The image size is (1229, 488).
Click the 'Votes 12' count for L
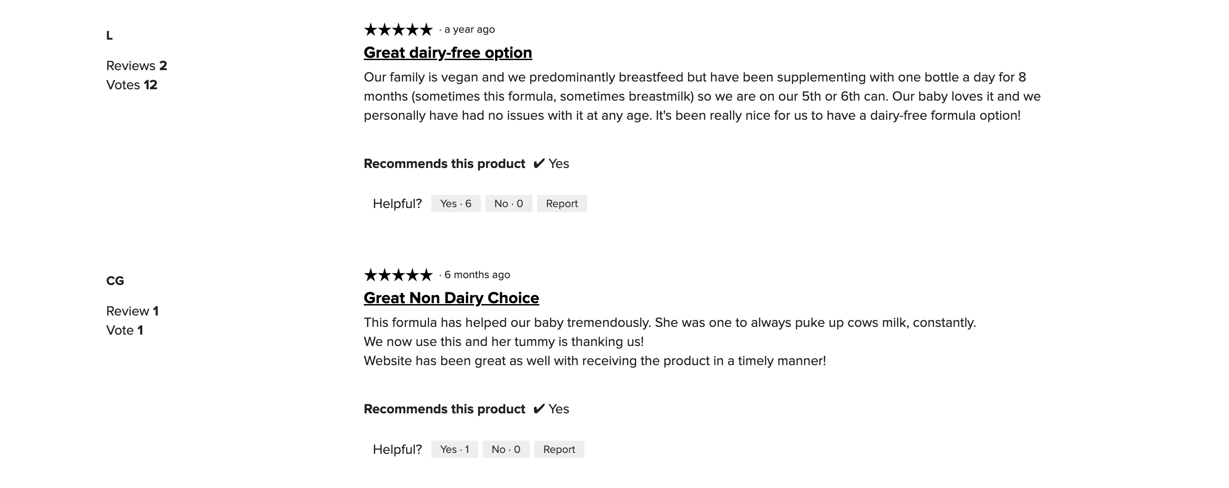[132, 85]
